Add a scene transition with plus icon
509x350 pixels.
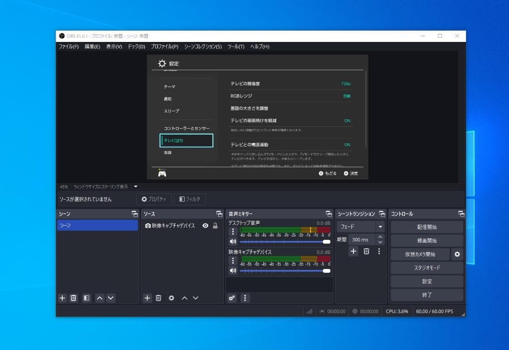pyautogui.click(x=353, y=251)
